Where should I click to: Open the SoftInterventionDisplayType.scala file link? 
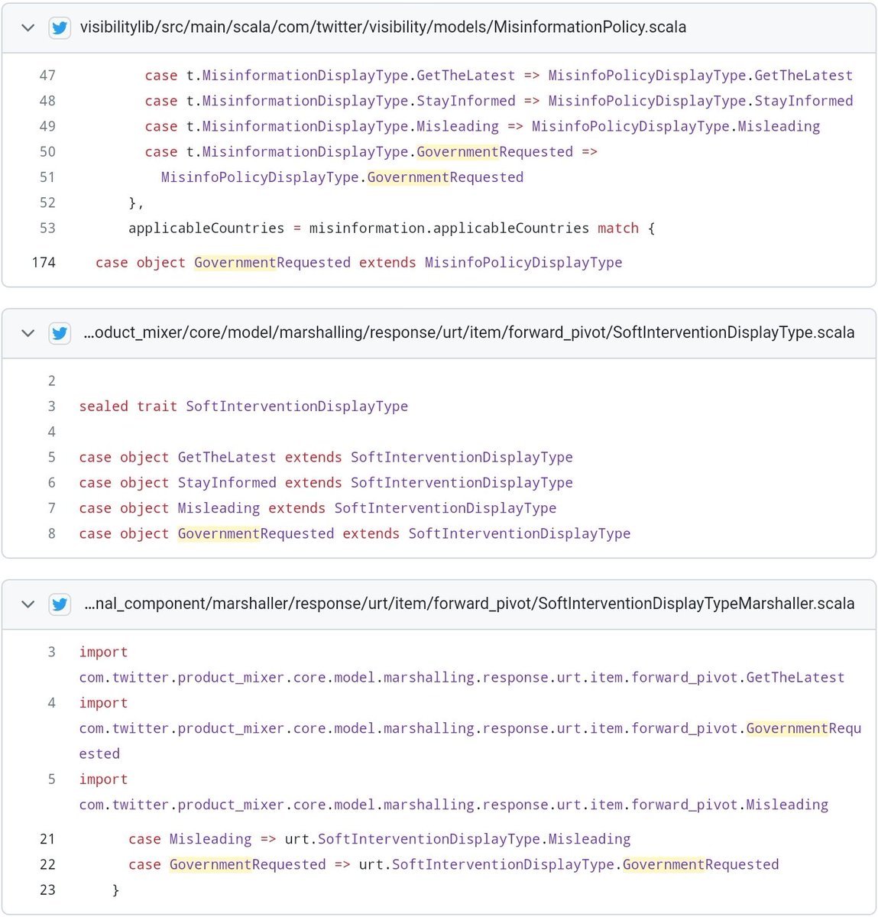(468, 333)
